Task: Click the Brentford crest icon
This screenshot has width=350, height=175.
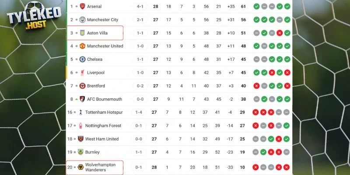Action: pos(81,86)
